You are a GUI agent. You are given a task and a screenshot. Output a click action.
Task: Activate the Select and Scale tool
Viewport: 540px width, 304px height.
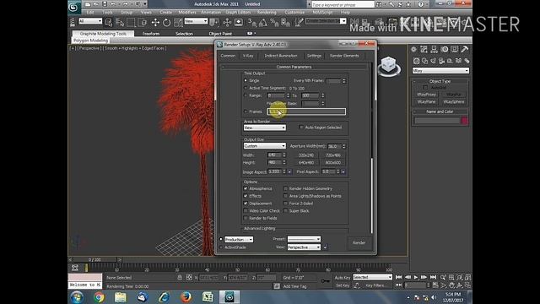pyautogui.click(x=178, y=23)
